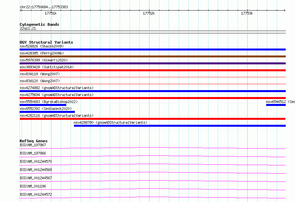Viewport: 295px width, 202px height.
Task: Click the nsv526826 (Shaikh2009) variant label
Action: point(42,46)
